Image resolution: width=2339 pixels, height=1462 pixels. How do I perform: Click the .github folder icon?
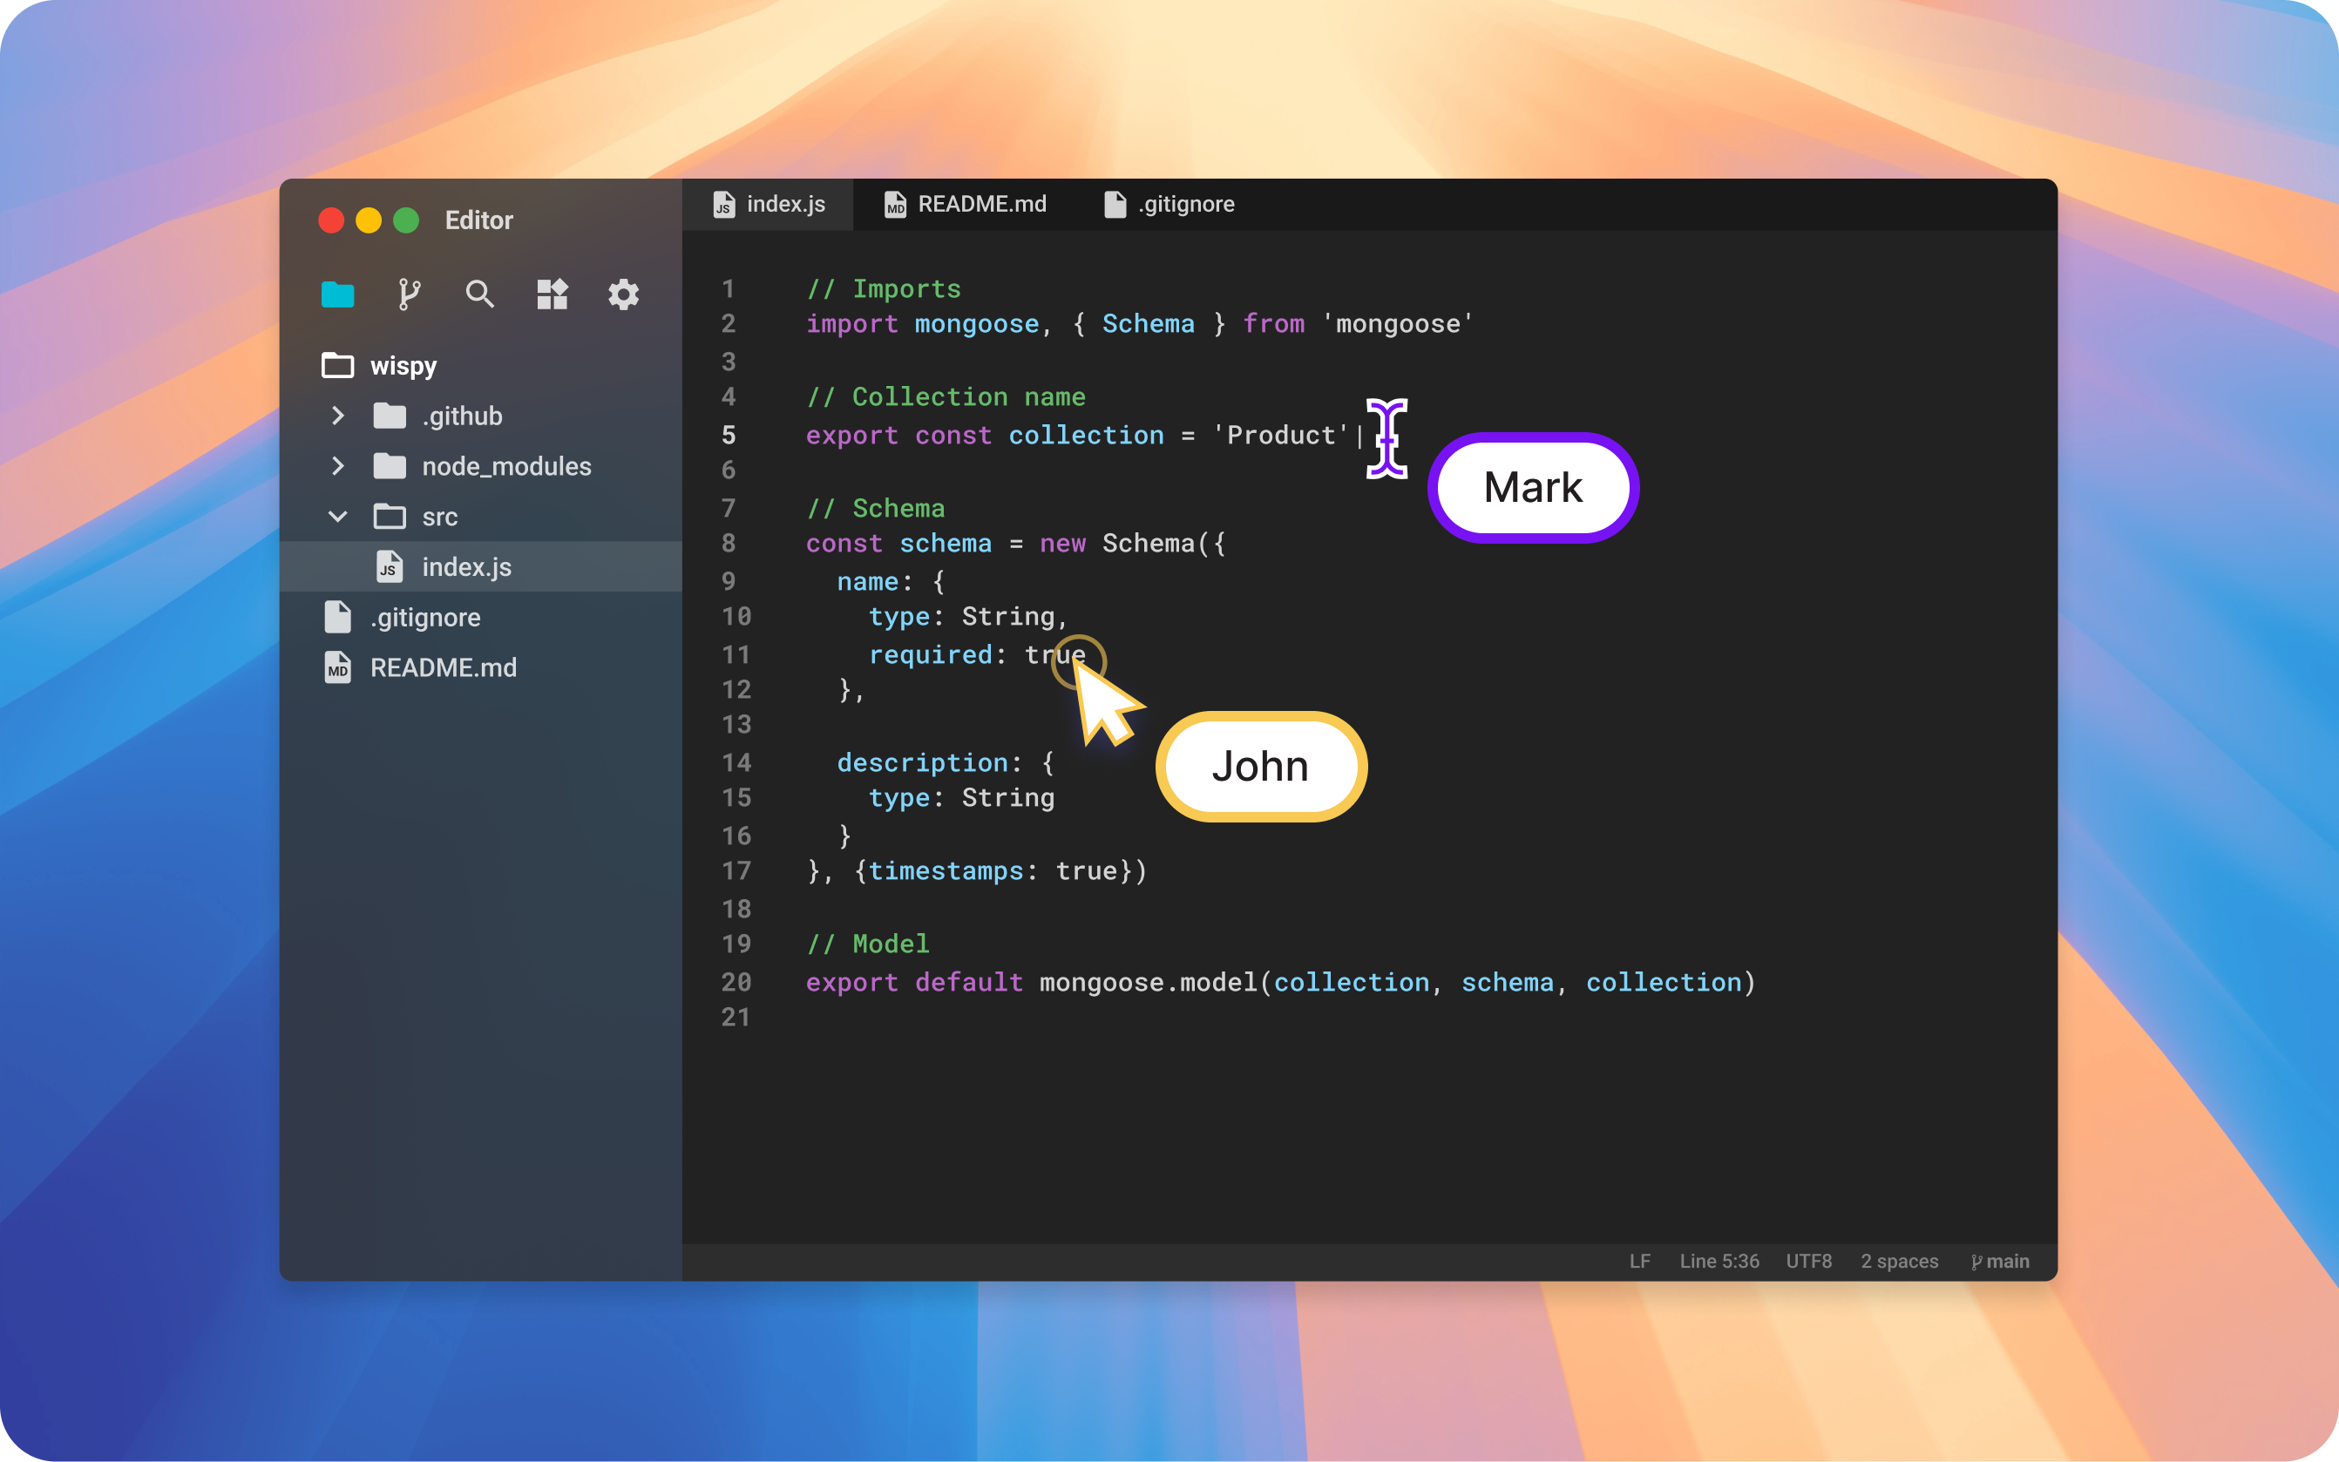pos(390,416)
